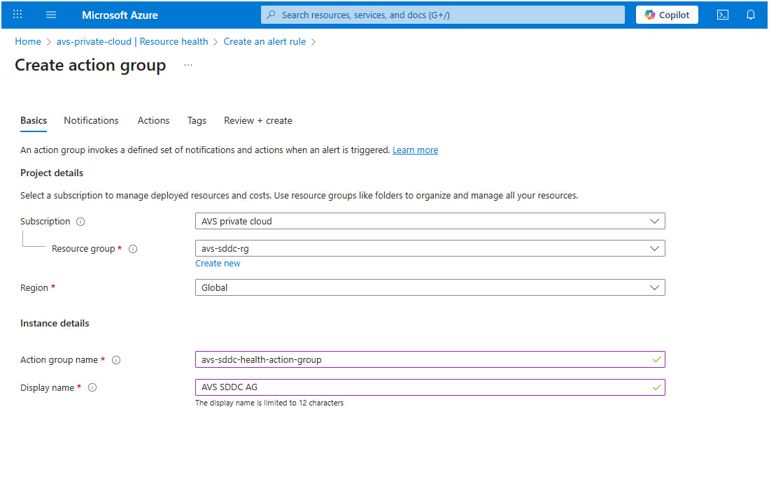Open the Learn more link

415,150
